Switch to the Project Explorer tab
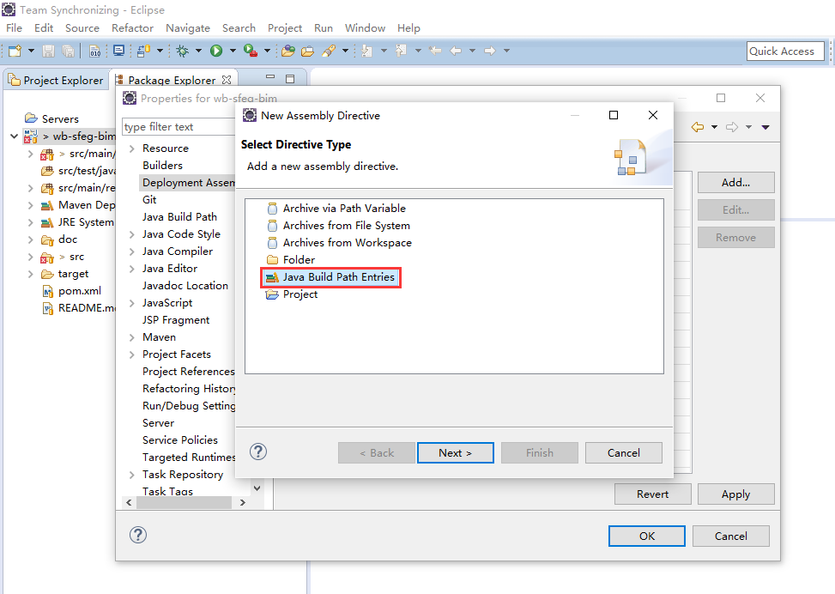The width and height of the screenshot is (835, 594). coord(56,80)
